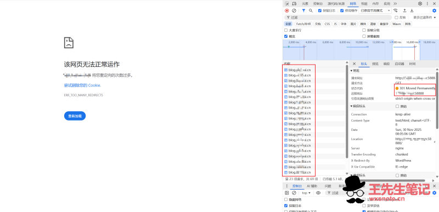Open the 预览 tab in request details
This screenshot has height=212, width=439.
point(375,64)
